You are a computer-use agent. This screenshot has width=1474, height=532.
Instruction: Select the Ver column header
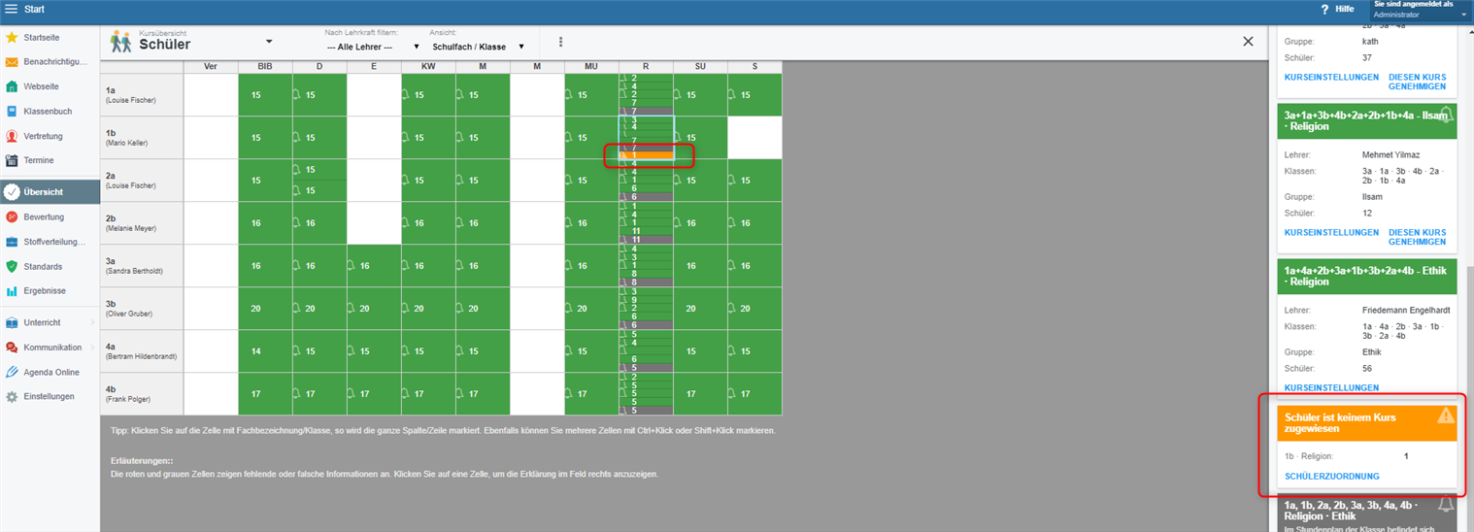point(211,66)
